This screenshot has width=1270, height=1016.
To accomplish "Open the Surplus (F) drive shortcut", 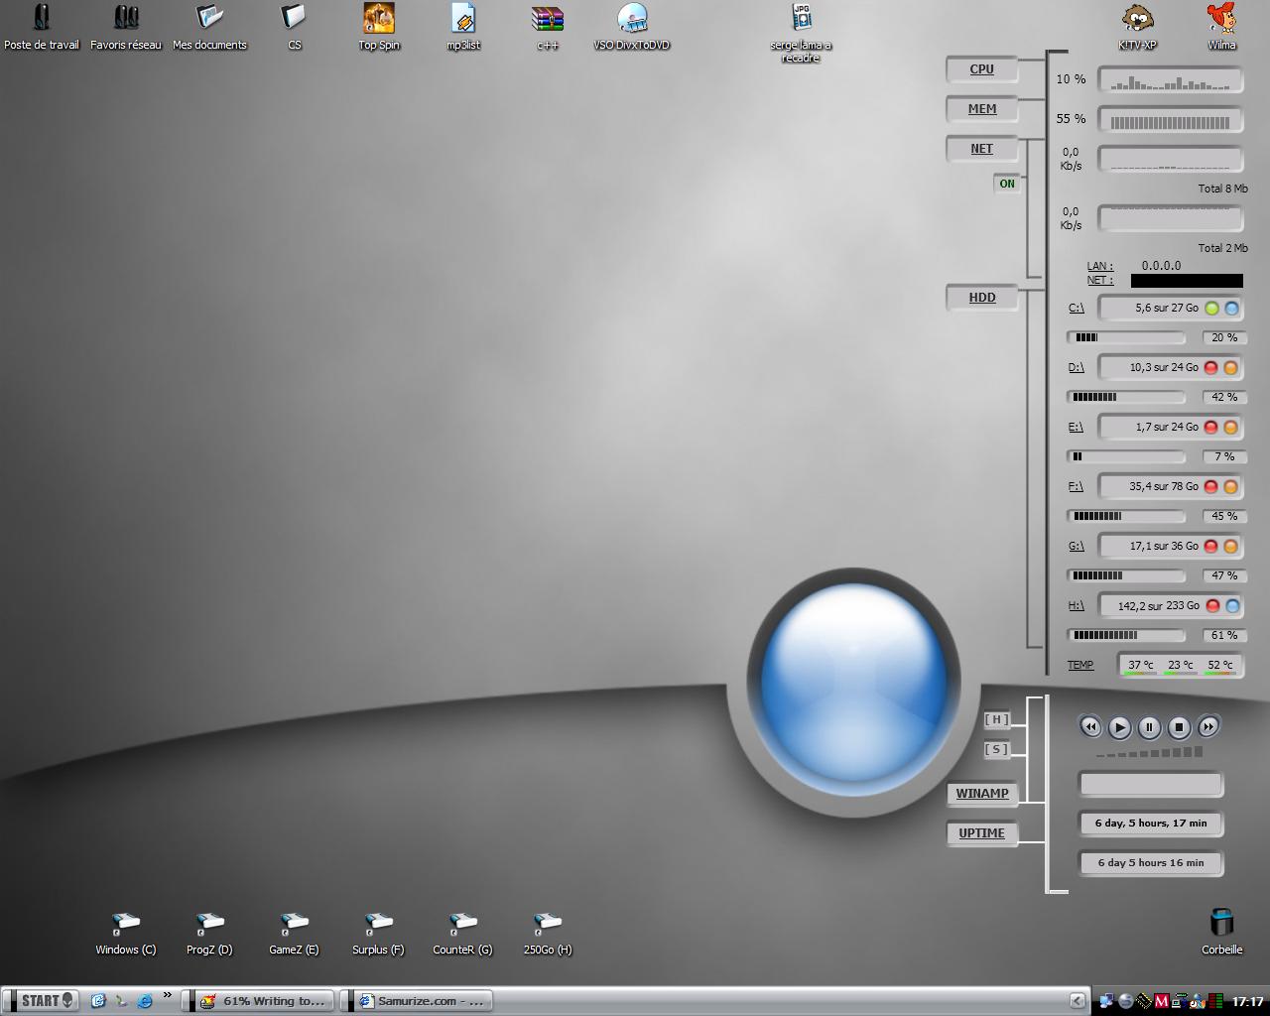I will 378,934.
